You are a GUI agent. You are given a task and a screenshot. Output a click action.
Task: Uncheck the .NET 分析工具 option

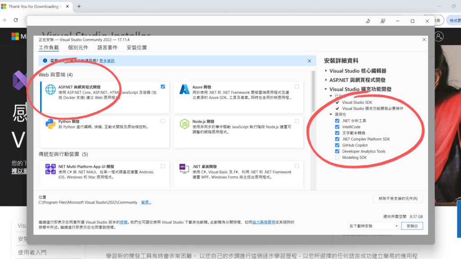tap(337, 121)
